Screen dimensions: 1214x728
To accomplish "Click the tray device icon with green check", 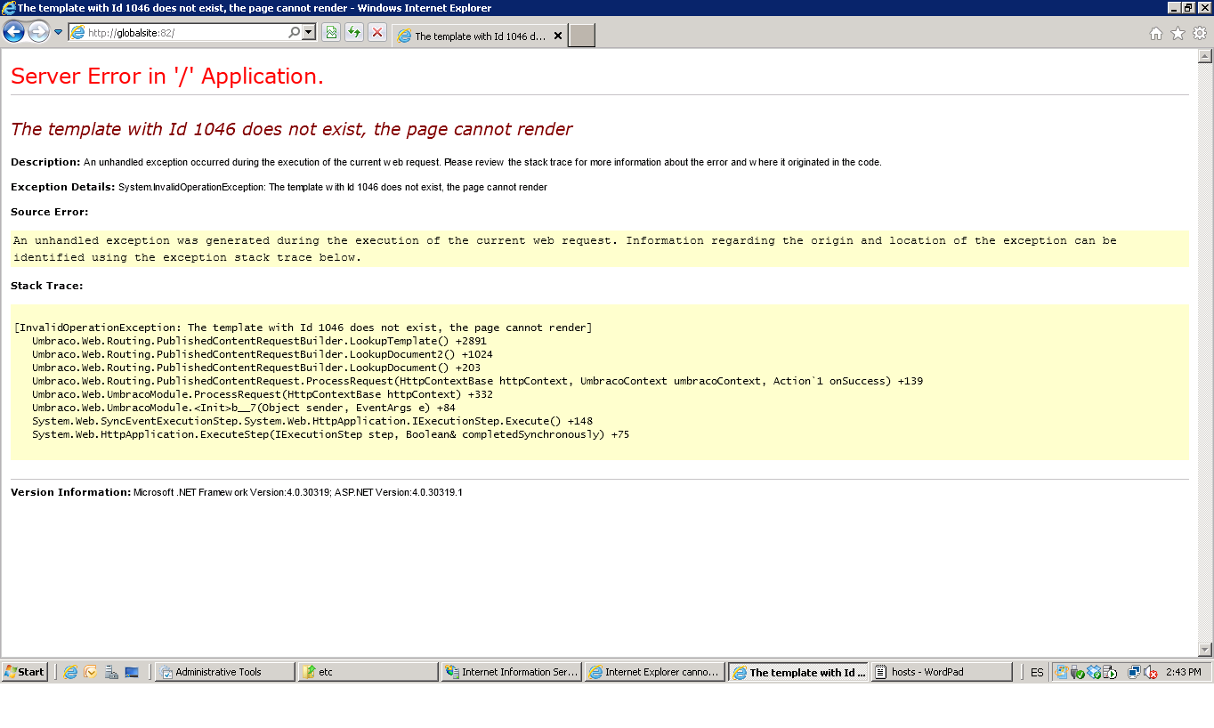I will 1077,673.
